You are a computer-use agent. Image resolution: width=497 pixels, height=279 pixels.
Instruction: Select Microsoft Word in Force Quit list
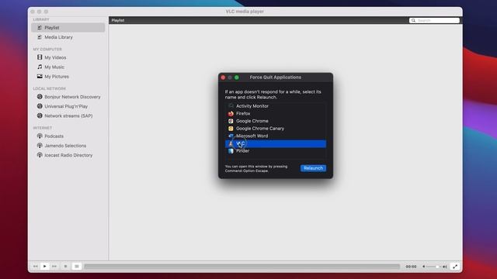pos(276,136)
